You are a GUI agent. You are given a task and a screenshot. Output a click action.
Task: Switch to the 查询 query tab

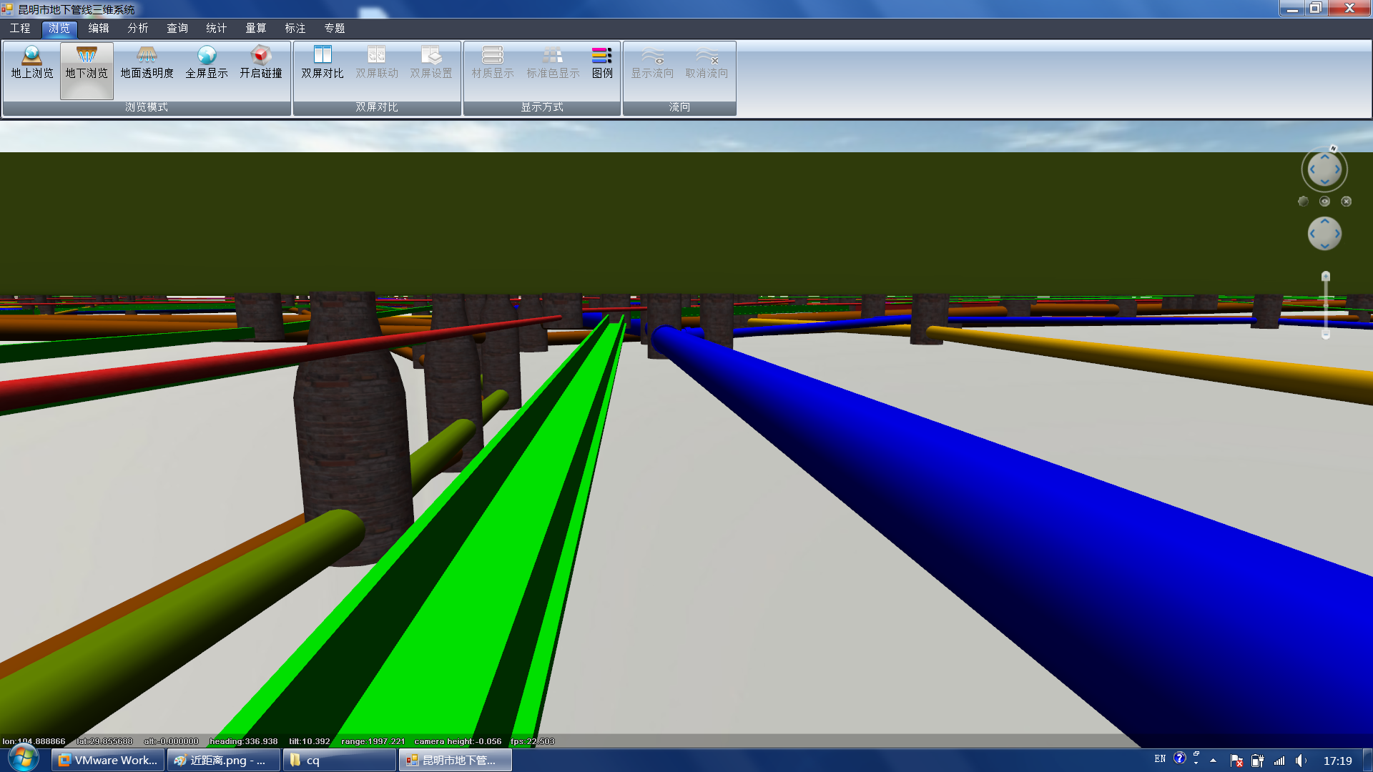[177, 28]
